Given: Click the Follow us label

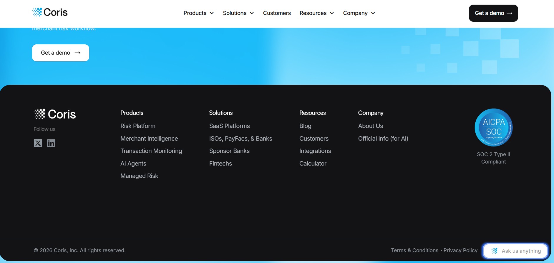Looking at the screenshot, I should (44, 129).
